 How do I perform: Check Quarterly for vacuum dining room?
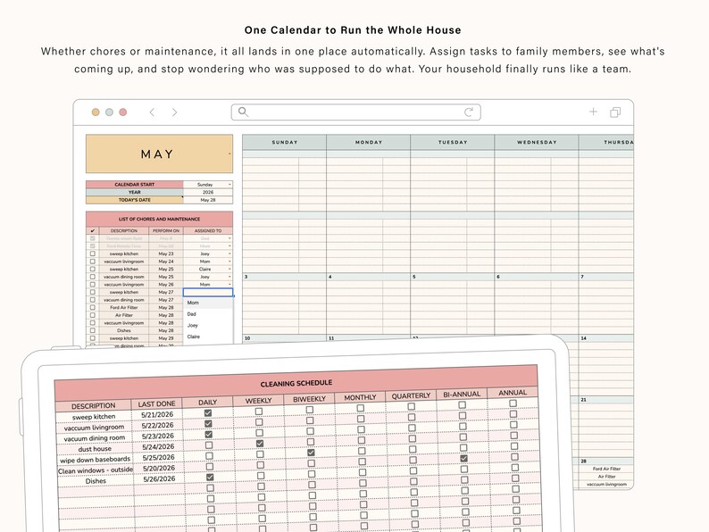tap(412, 428)
